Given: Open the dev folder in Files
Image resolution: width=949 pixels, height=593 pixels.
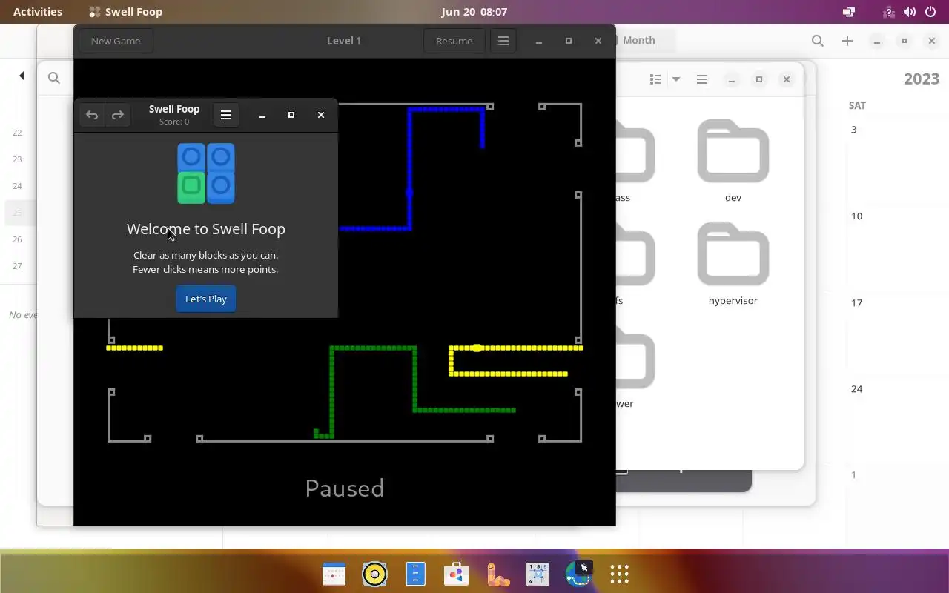Looking at the screenshot, I should point(733,162).
